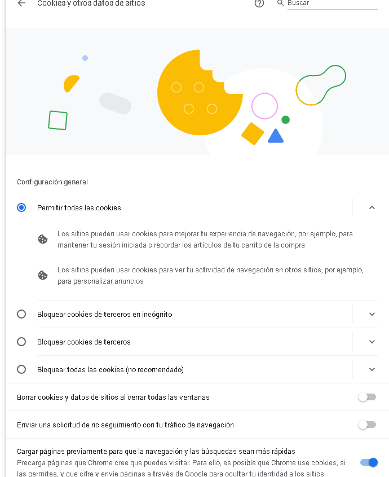Enable Borrar cookies al cerrar todas las ventanas
389x477 pixels.
[x=367, y=397]
